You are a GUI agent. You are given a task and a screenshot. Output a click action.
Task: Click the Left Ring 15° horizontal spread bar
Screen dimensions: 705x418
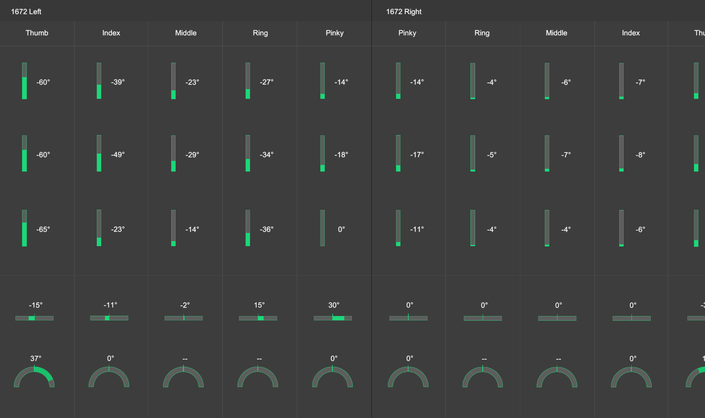coord(258,318)
